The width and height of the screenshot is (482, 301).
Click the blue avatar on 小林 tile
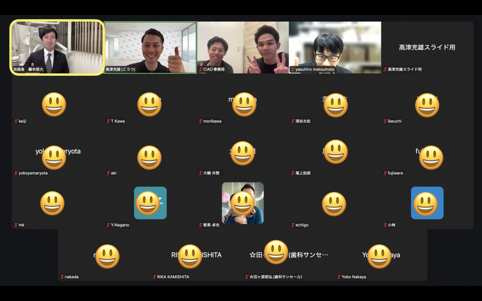[x=427, y=203]
